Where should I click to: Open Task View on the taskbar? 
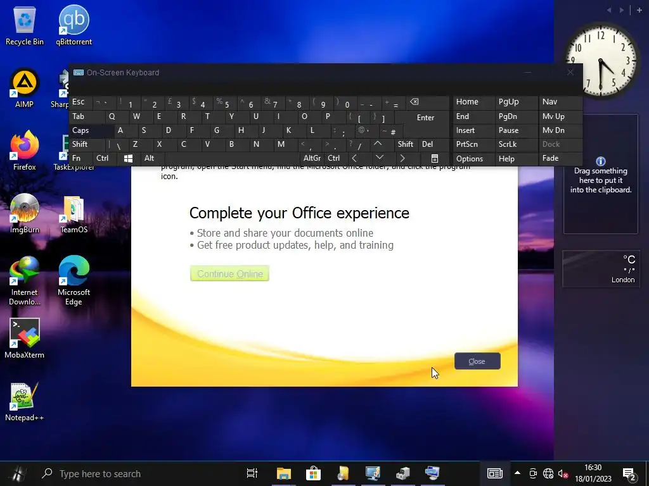tap(252, 473)
